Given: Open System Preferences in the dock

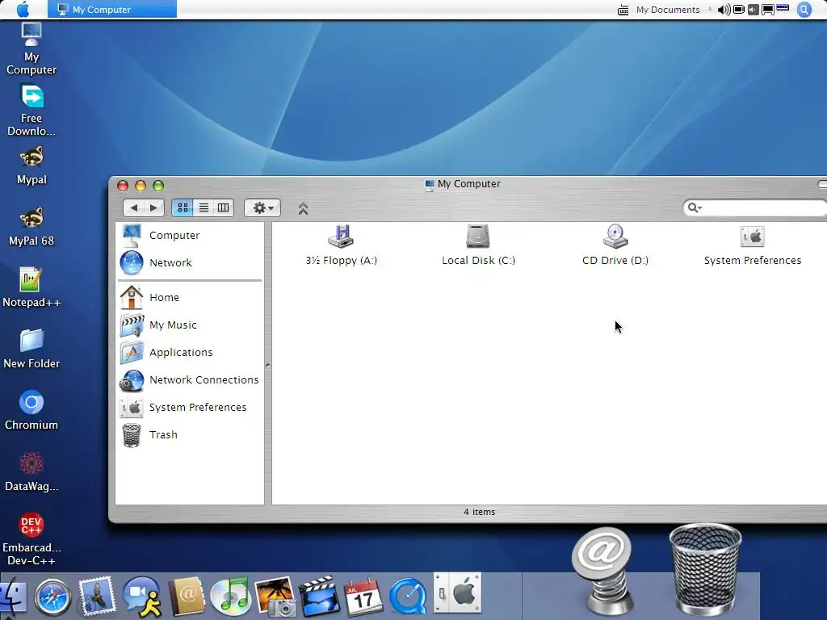Looking at the screenshot, I should coord(457,593).
